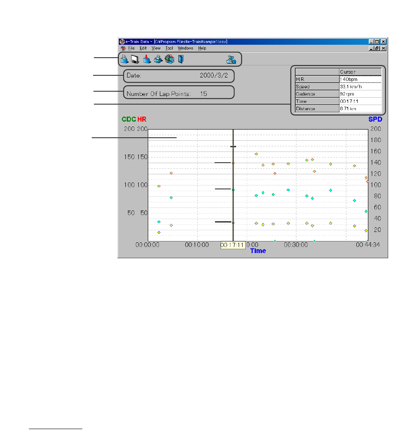Click the Distance row label
The image size is (411, 439).
point(317,108)
